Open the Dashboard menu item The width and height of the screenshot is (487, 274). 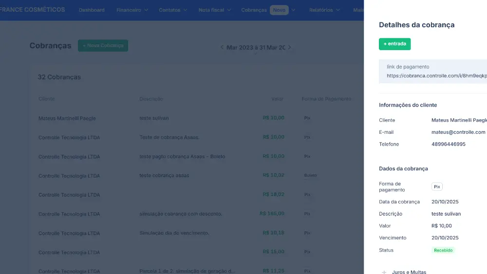pyautogui.click(x=92, y=10)
